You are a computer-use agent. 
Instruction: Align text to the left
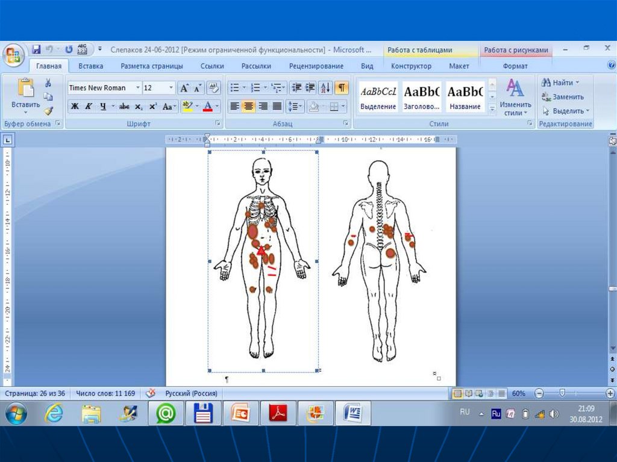coord(234,106)
